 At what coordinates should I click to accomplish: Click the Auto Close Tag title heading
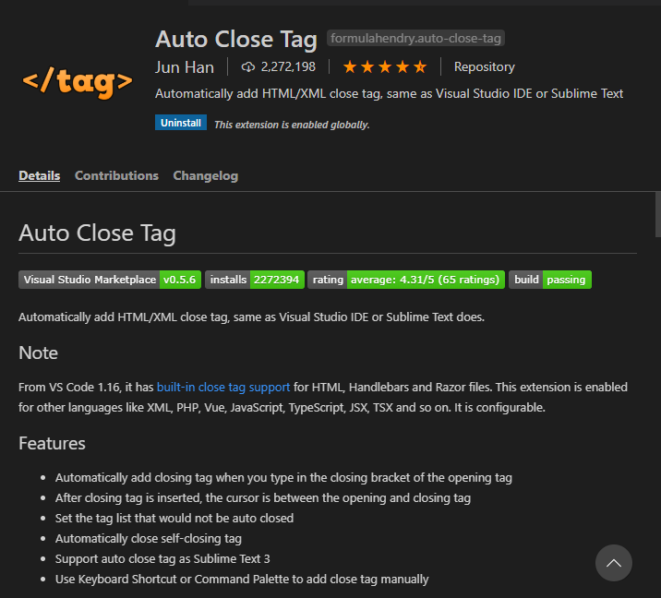pyautogui.click(x=236, y=39)
